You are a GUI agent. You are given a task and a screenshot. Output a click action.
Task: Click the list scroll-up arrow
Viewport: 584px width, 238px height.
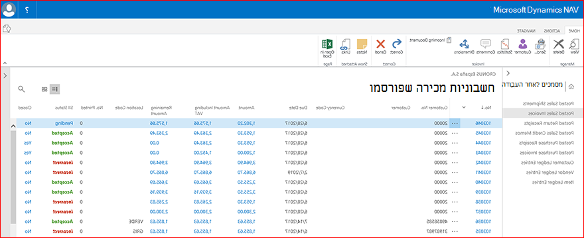tap(13, 126)
